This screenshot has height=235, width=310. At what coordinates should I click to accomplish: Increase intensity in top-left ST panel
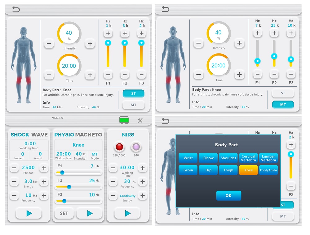point(90,43)
